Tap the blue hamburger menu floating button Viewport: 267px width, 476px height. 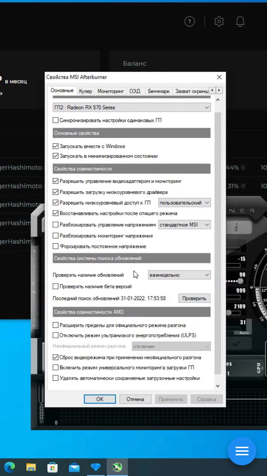[242, 451]
